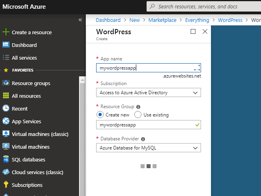This screenshot has width=261, height=196.
Task: Open SQL databases icon in sidebar
Action: [x=6, y=159]
